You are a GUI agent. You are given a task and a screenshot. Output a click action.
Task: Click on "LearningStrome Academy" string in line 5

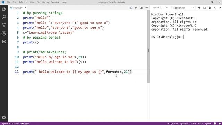pyautogui.click(x=51, y=33)
